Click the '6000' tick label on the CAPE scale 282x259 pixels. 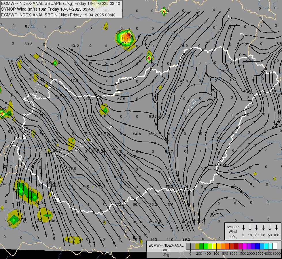pos(277,254)
